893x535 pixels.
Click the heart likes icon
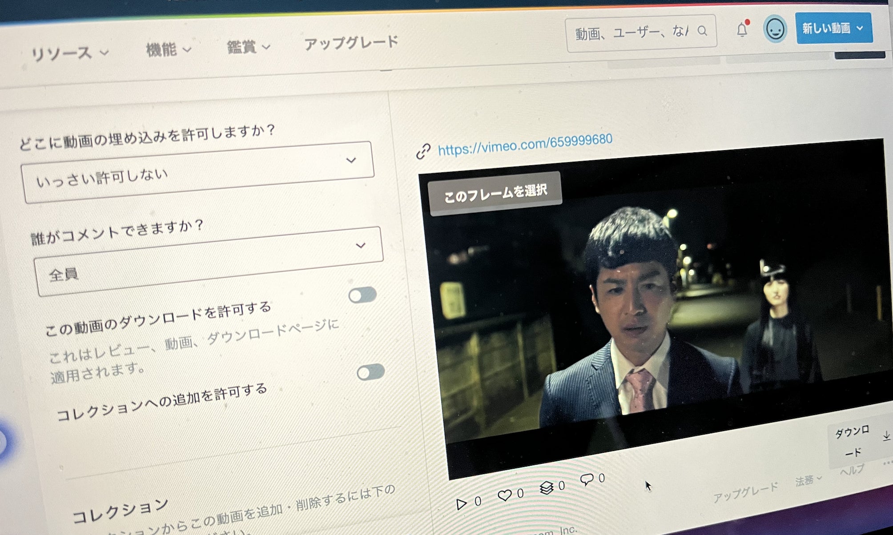(x=504, y=495)
